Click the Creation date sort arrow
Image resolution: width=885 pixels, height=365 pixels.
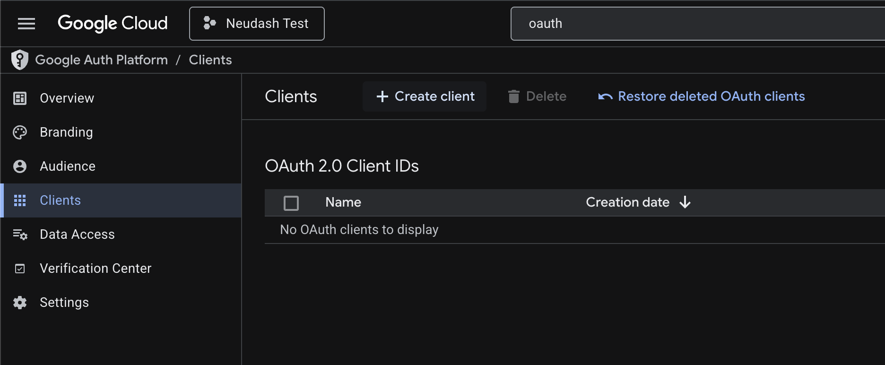click(685, 202)
